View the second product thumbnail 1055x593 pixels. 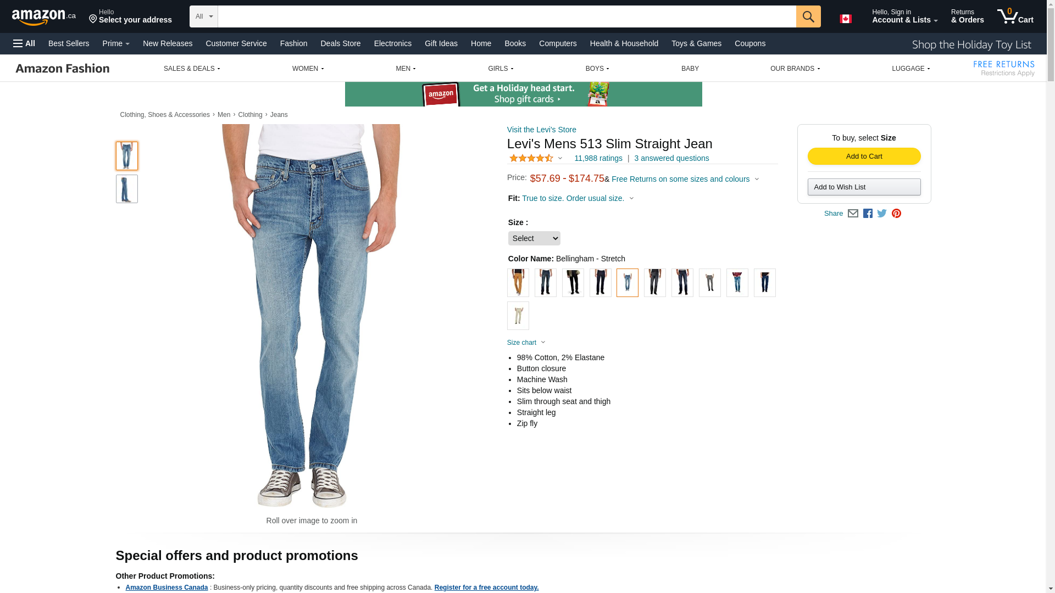(x=127, y=189)
